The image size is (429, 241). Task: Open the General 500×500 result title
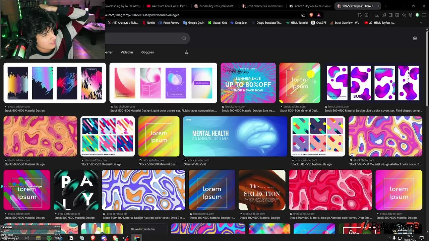point(195,164)
